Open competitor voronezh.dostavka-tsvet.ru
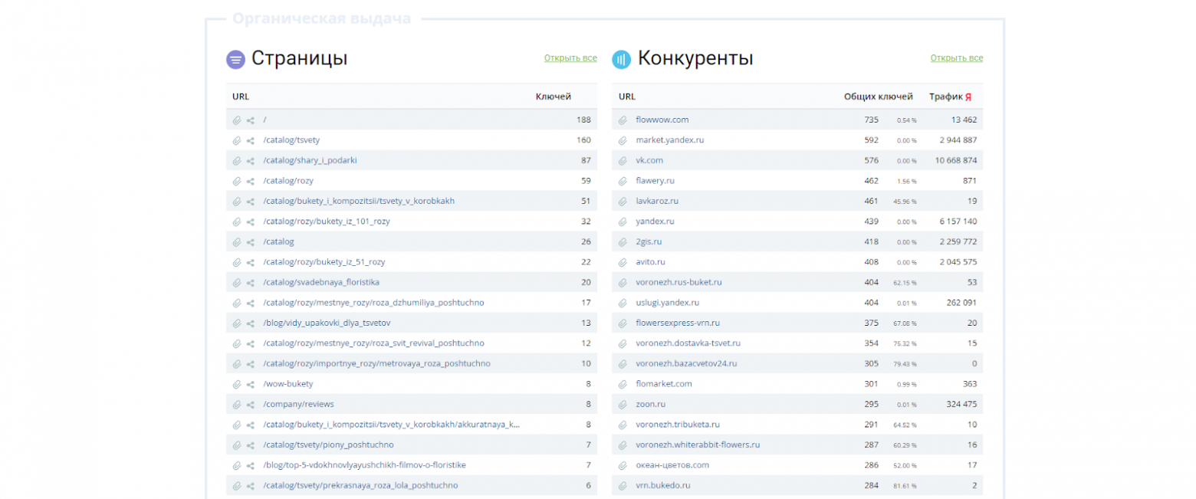Screen dimensions: 1196x499 (688, 343)
